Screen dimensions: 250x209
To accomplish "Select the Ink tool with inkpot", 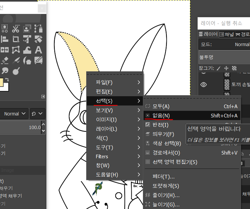I will pyautogui.click(x=27, y=60).
